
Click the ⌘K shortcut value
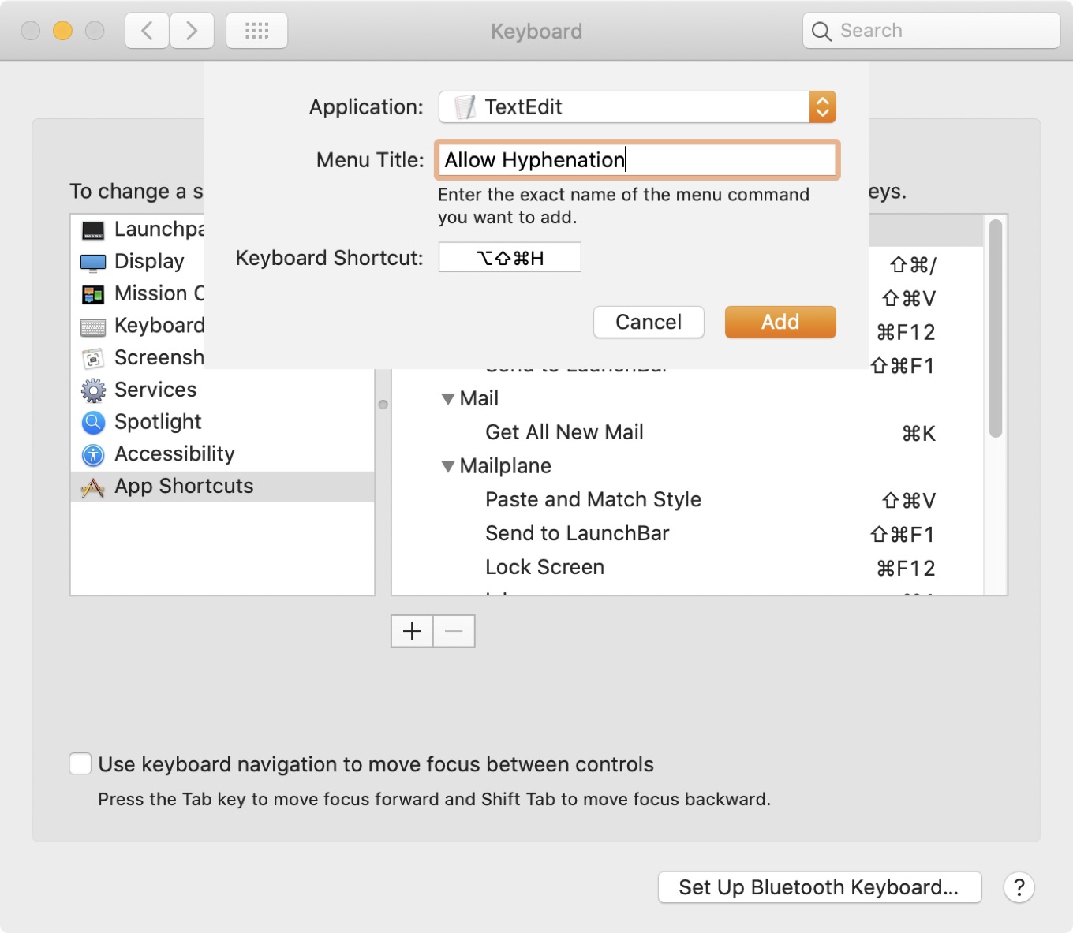point(919,433)
